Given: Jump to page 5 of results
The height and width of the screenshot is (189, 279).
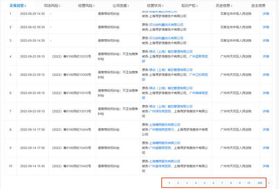Looking at the screenshot, I should pos(204,183).
